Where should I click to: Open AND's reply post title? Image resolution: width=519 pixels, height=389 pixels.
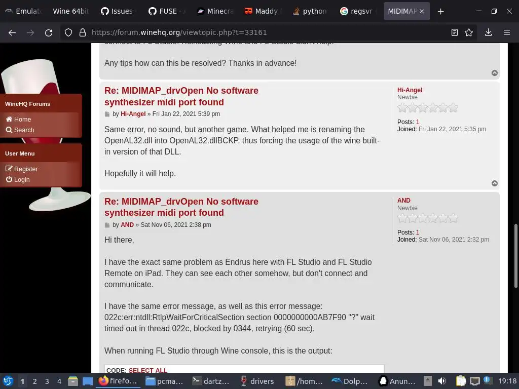coord(181,207)
